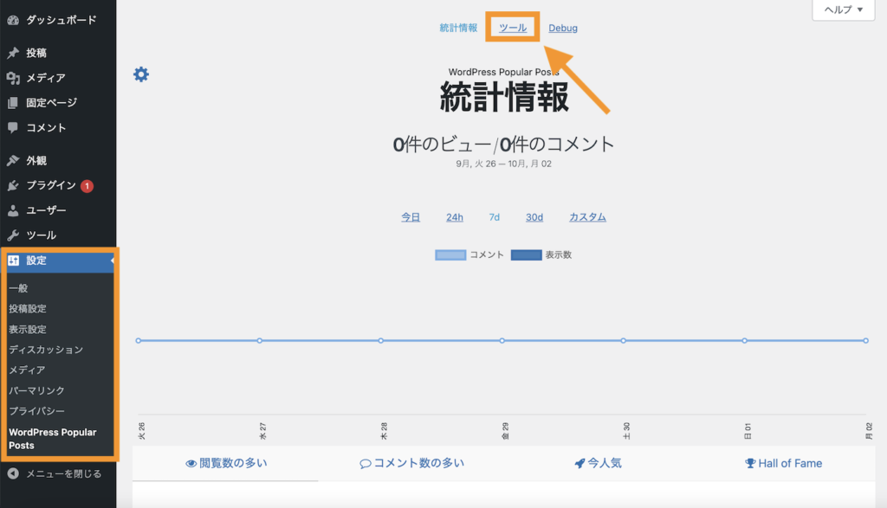Select the Hall of Fame trophy icon
Screen dimensions: 887x508
pos(748,463)
